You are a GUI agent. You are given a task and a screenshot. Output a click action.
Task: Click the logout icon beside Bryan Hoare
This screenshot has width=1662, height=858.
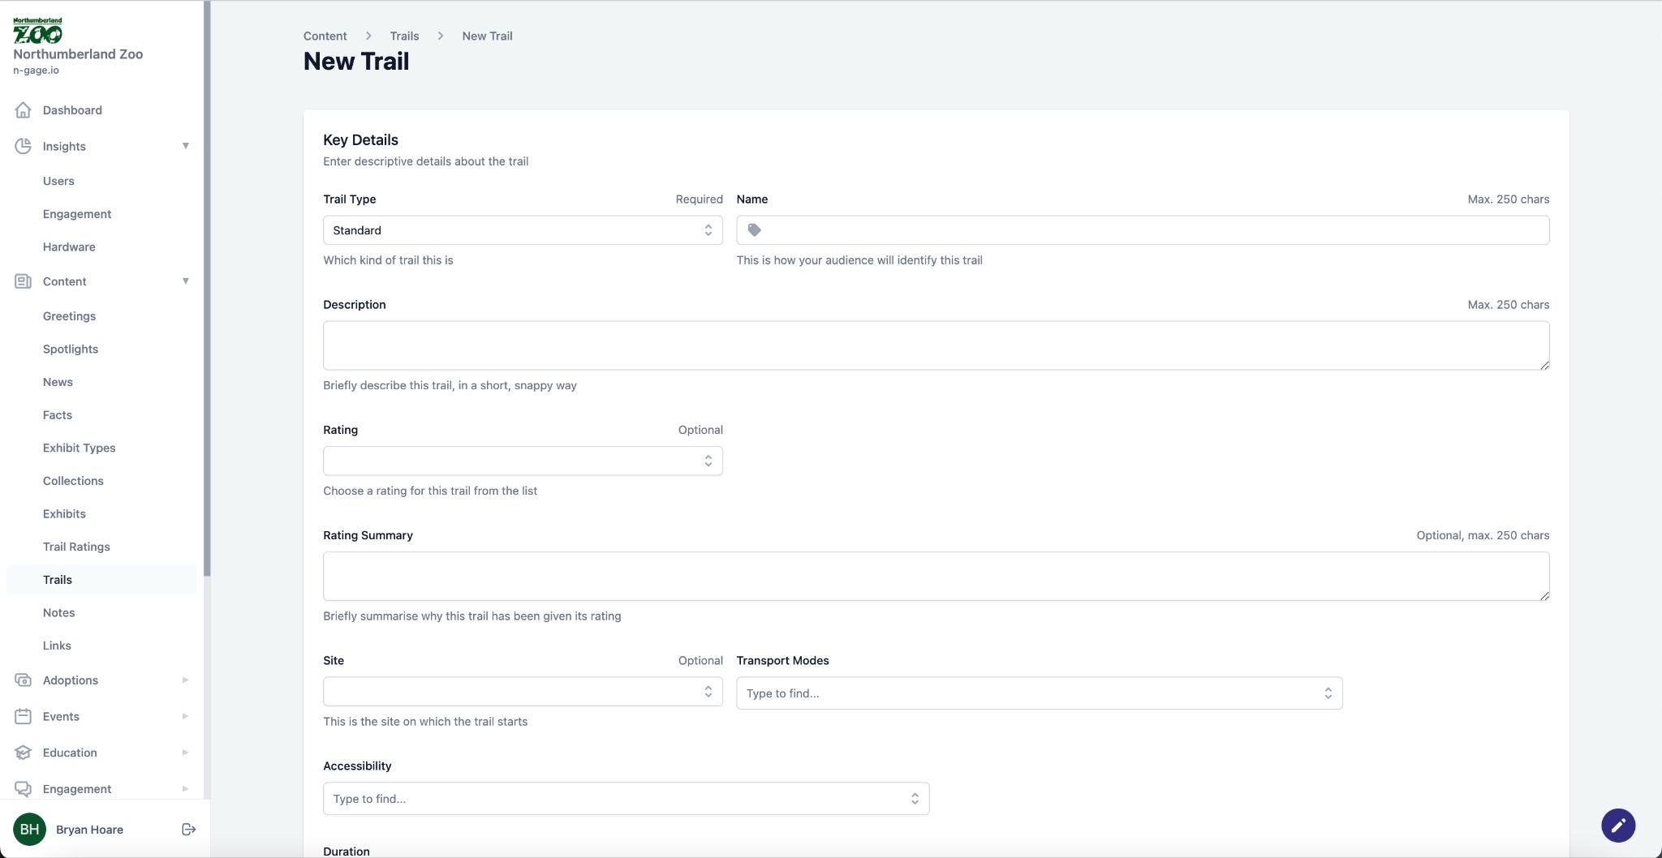click(x=188, y=830)
